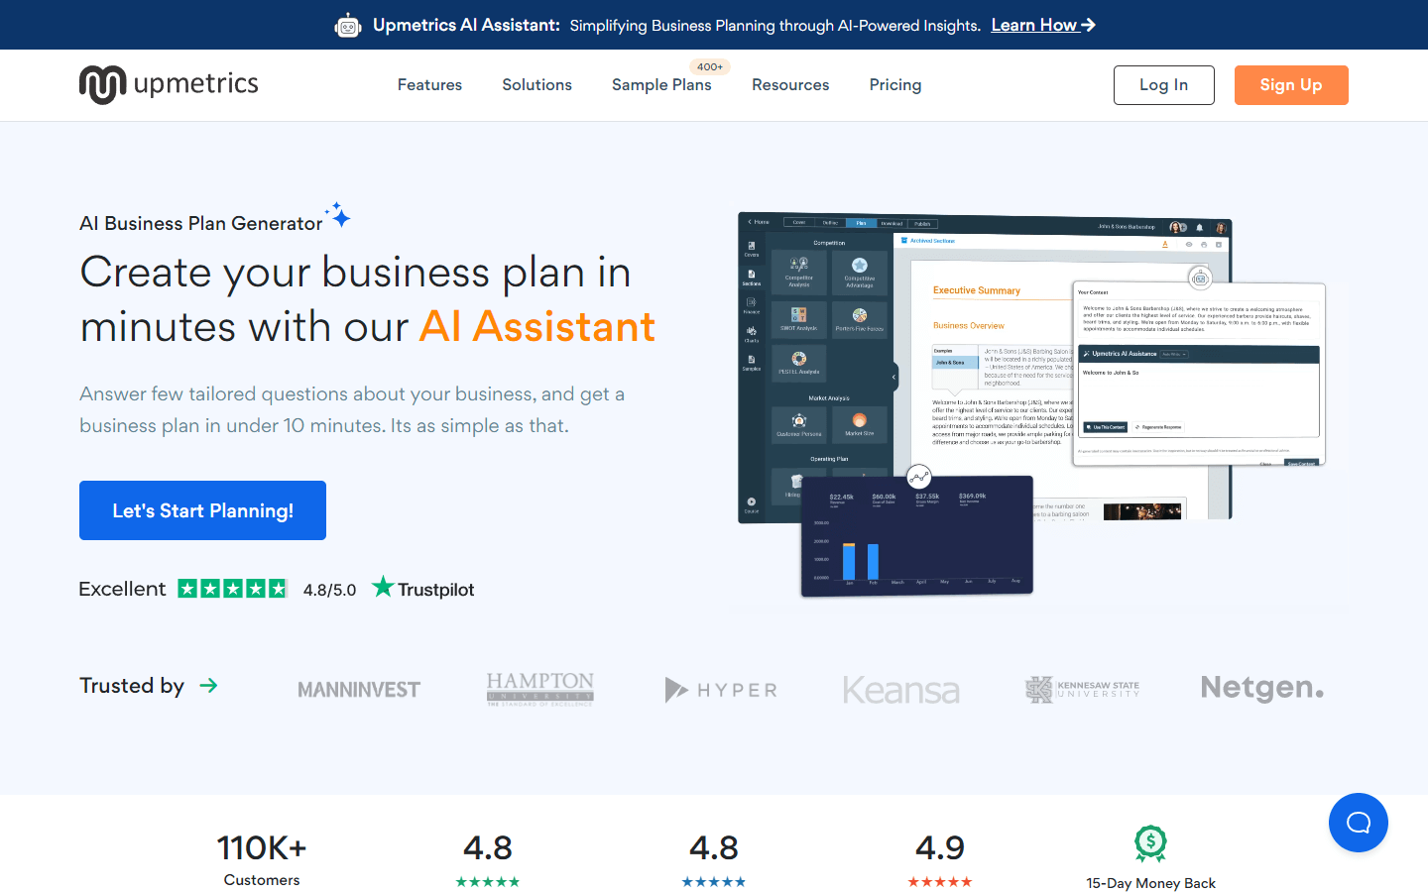1428x892 pixels.
Task: Open the chat support bubble
Action: [1359, 823]
